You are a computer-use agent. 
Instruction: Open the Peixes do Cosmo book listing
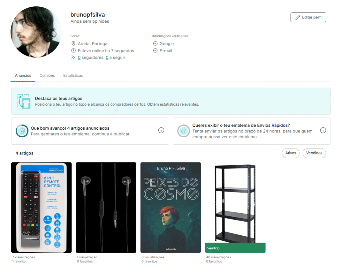click(x=171, y=208)
